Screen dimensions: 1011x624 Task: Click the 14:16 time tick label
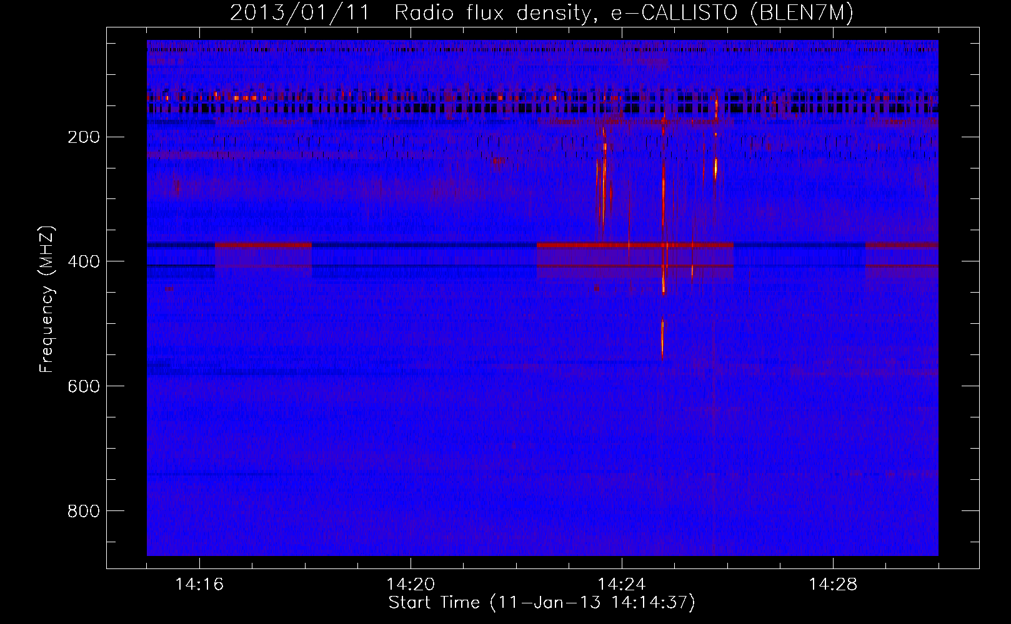click(199, 585)
